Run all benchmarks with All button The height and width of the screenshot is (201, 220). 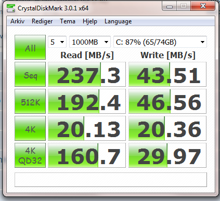30,47
